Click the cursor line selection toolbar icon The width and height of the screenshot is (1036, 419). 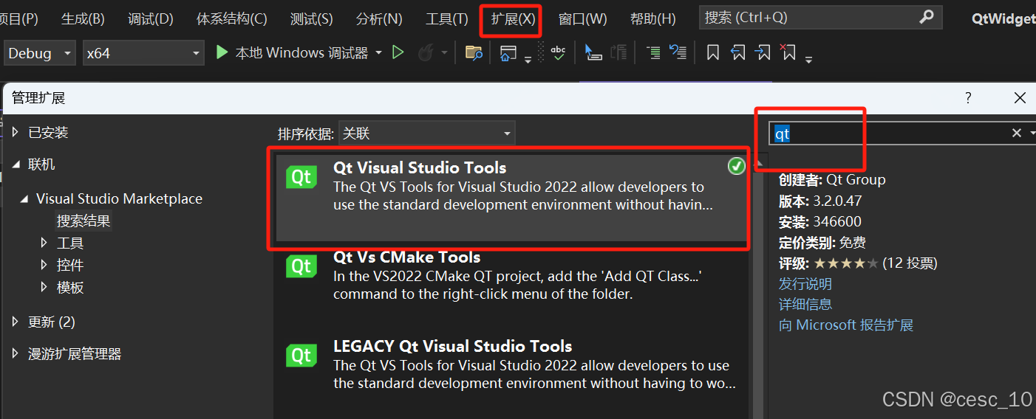click(593, 52)
